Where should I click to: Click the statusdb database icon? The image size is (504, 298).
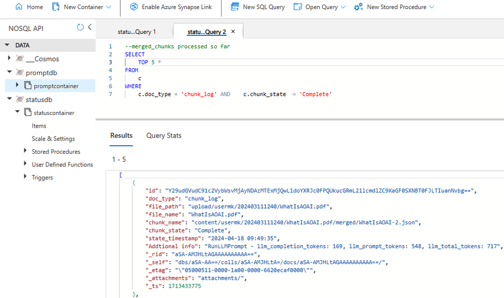point(20,99)
